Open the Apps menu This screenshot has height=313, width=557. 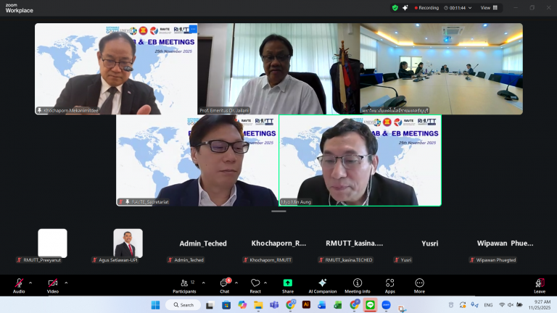pos(390,284)
